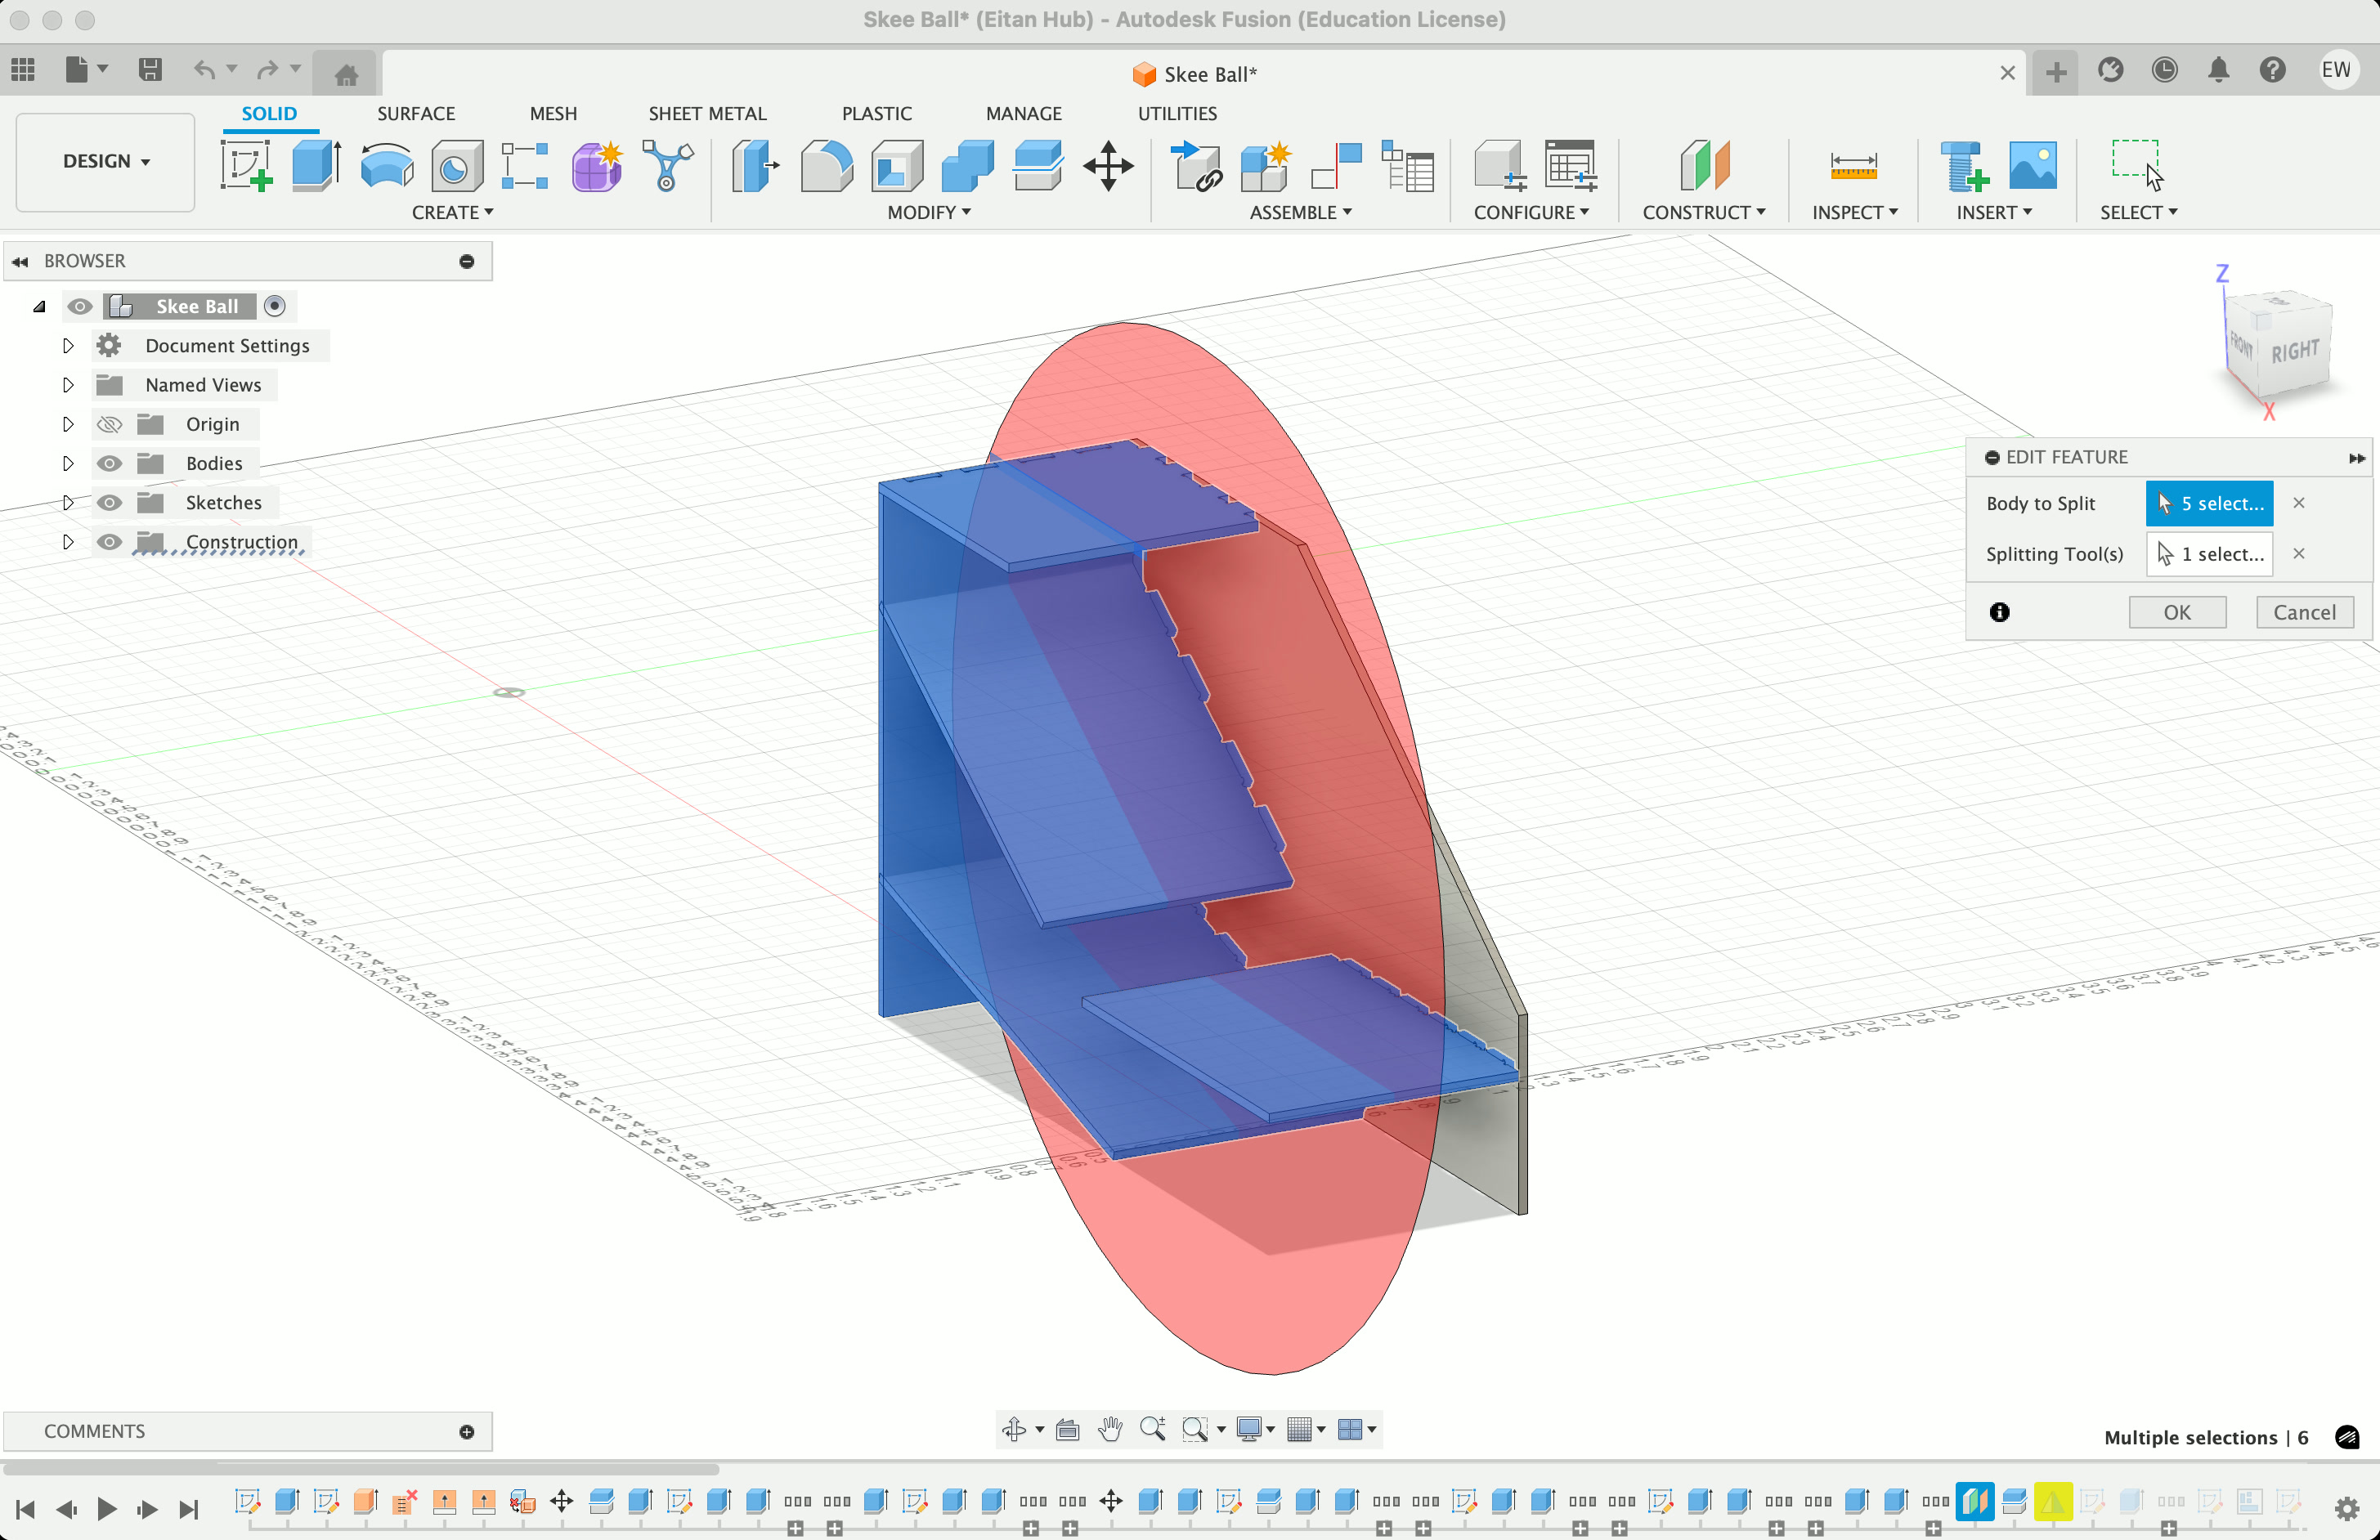Viewport: 2380px width, 1540px height.
Task: Open the MODIFY dropdown menu
Action: click(928, 212)
